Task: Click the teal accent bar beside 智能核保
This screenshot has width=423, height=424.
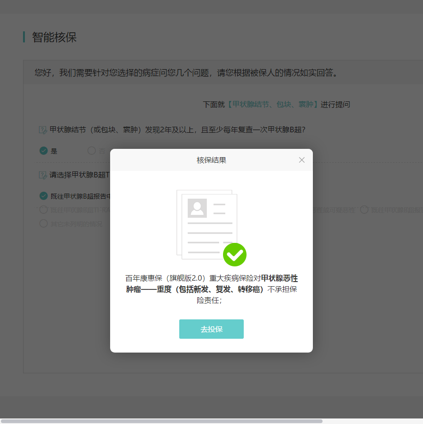Action: click(x=25, y=37)
